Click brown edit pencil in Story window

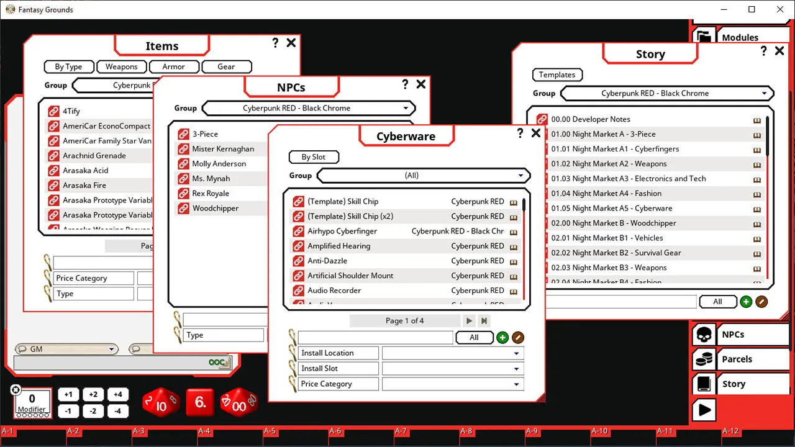point(761,302)
